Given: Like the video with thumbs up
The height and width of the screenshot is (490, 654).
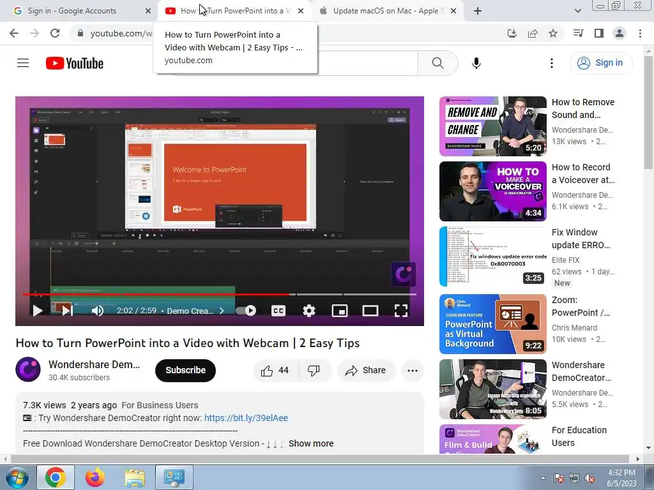Looking at the screenshot, I should [275, 371].
